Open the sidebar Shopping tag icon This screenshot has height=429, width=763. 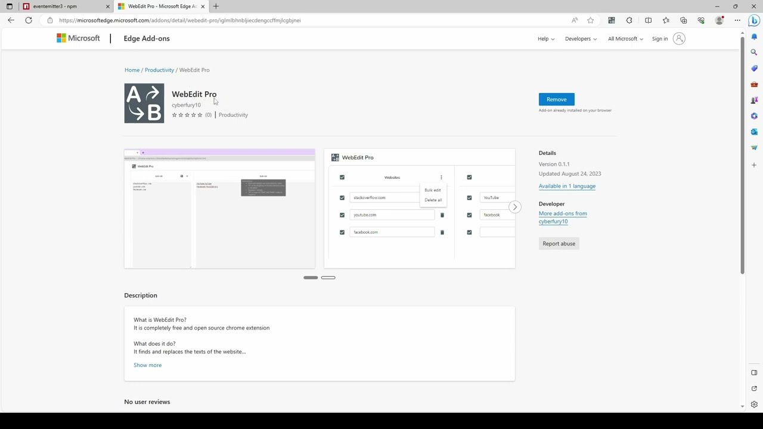pos(754,69)
